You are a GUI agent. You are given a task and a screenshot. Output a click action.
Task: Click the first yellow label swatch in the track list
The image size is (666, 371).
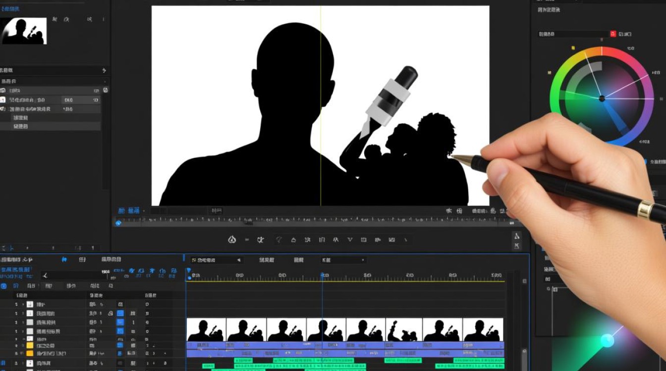[x=30, y=345]
